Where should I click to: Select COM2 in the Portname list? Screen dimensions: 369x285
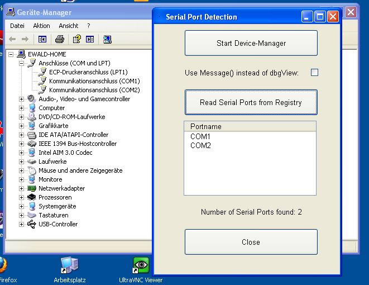click(x=200, y=145)
